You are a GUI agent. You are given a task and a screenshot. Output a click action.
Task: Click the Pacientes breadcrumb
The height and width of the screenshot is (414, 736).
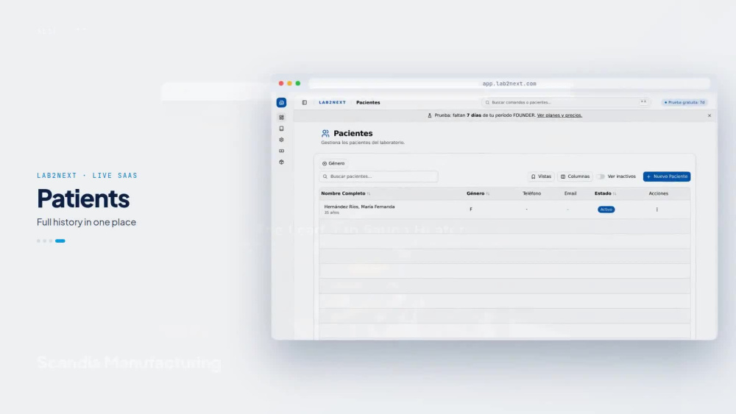tap(368, 102)
